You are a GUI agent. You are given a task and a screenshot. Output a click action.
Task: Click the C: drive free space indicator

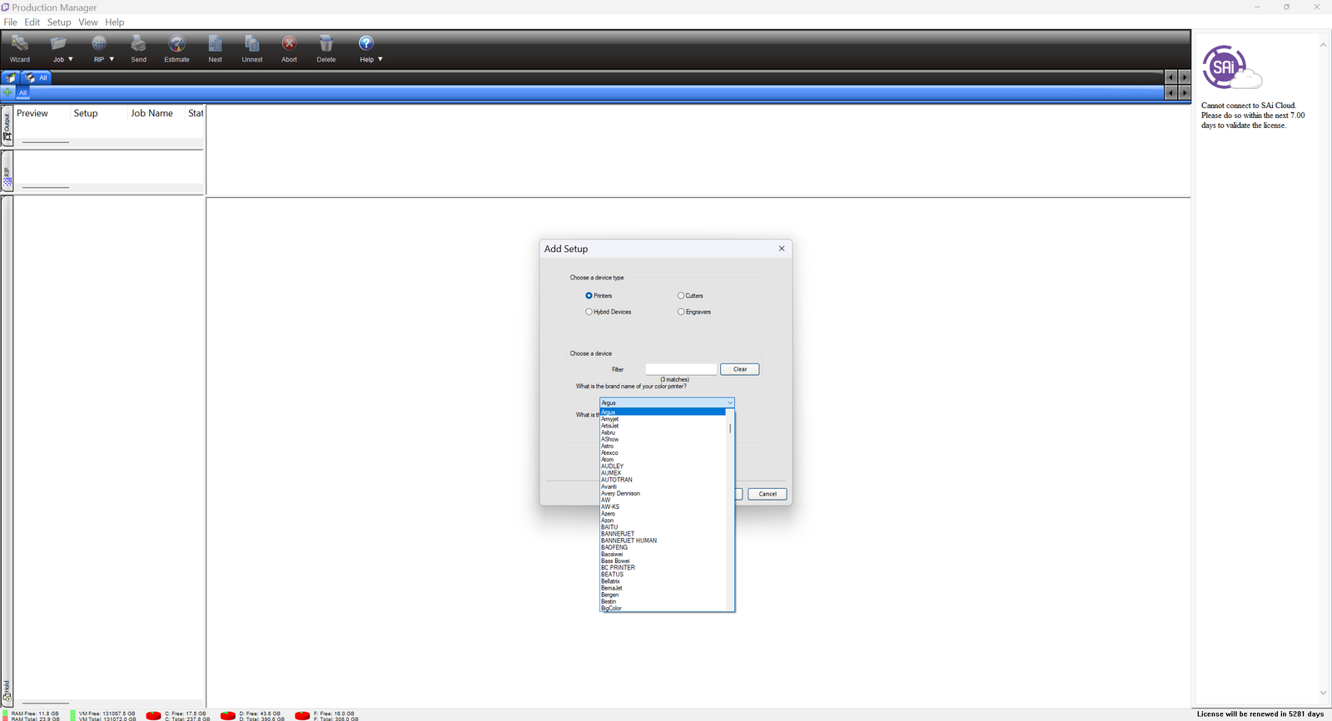pos(176,716)
